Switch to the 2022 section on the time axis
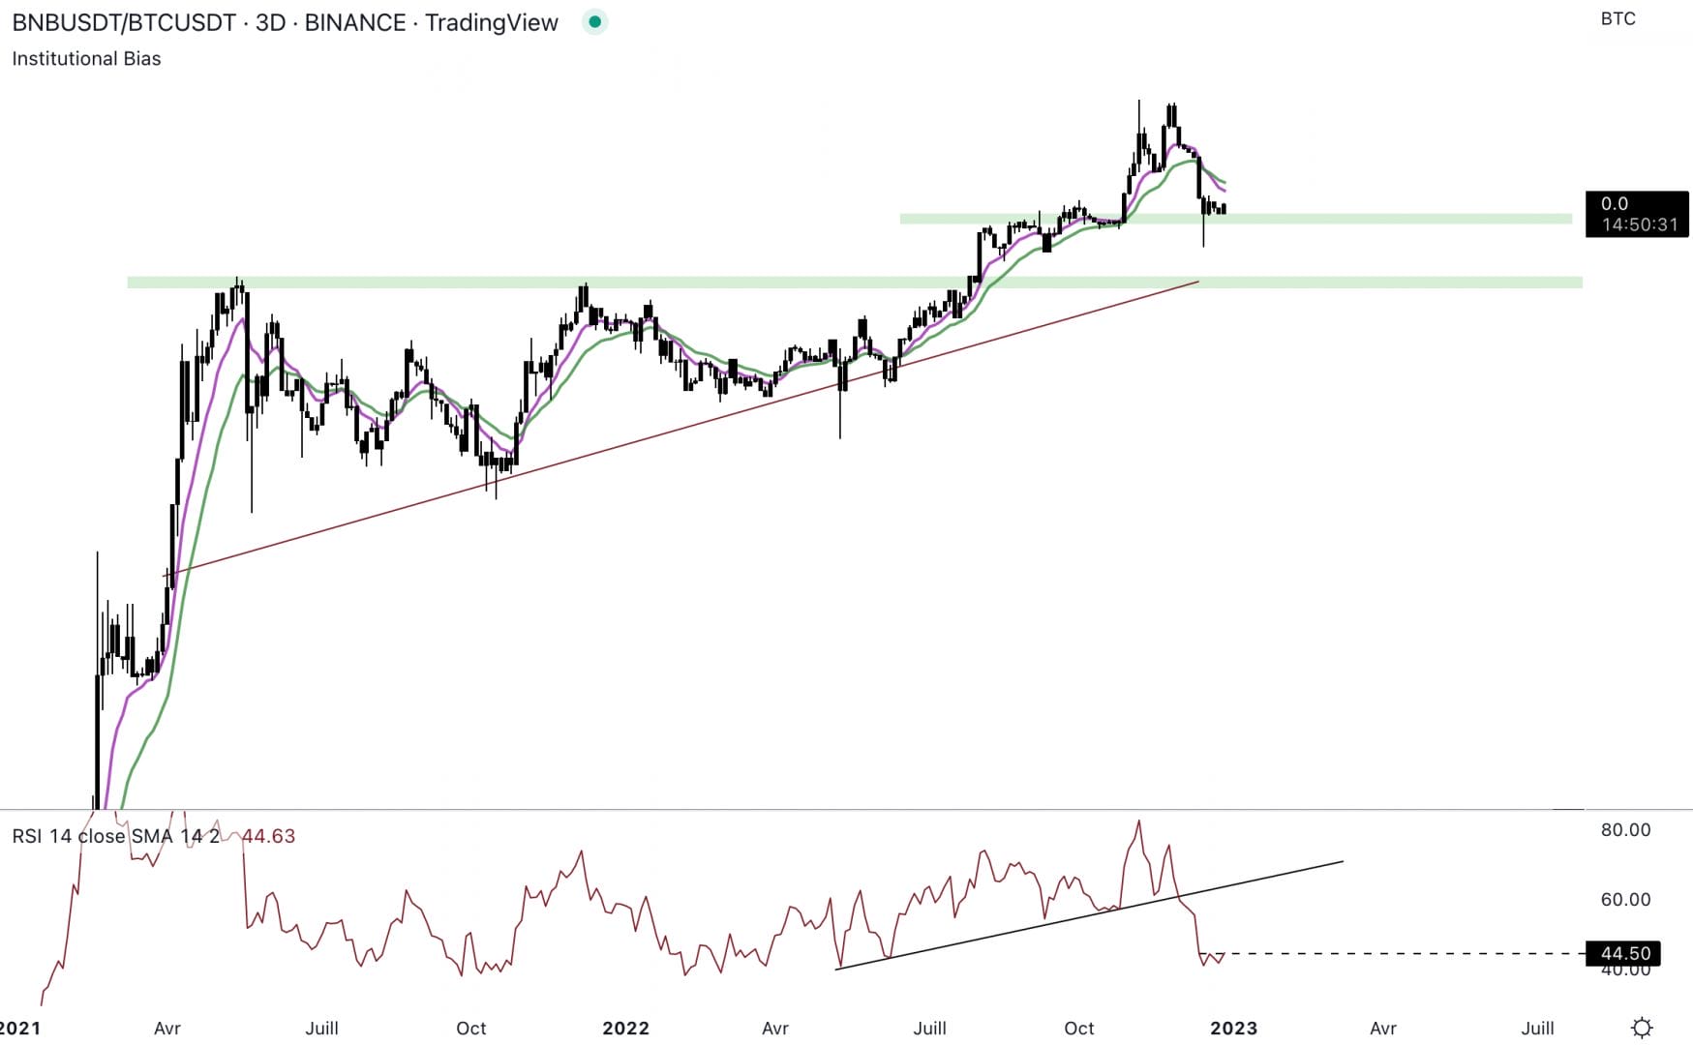Image resolution: width=1693 pixels, height=1045 pixels. (625, 1029)
